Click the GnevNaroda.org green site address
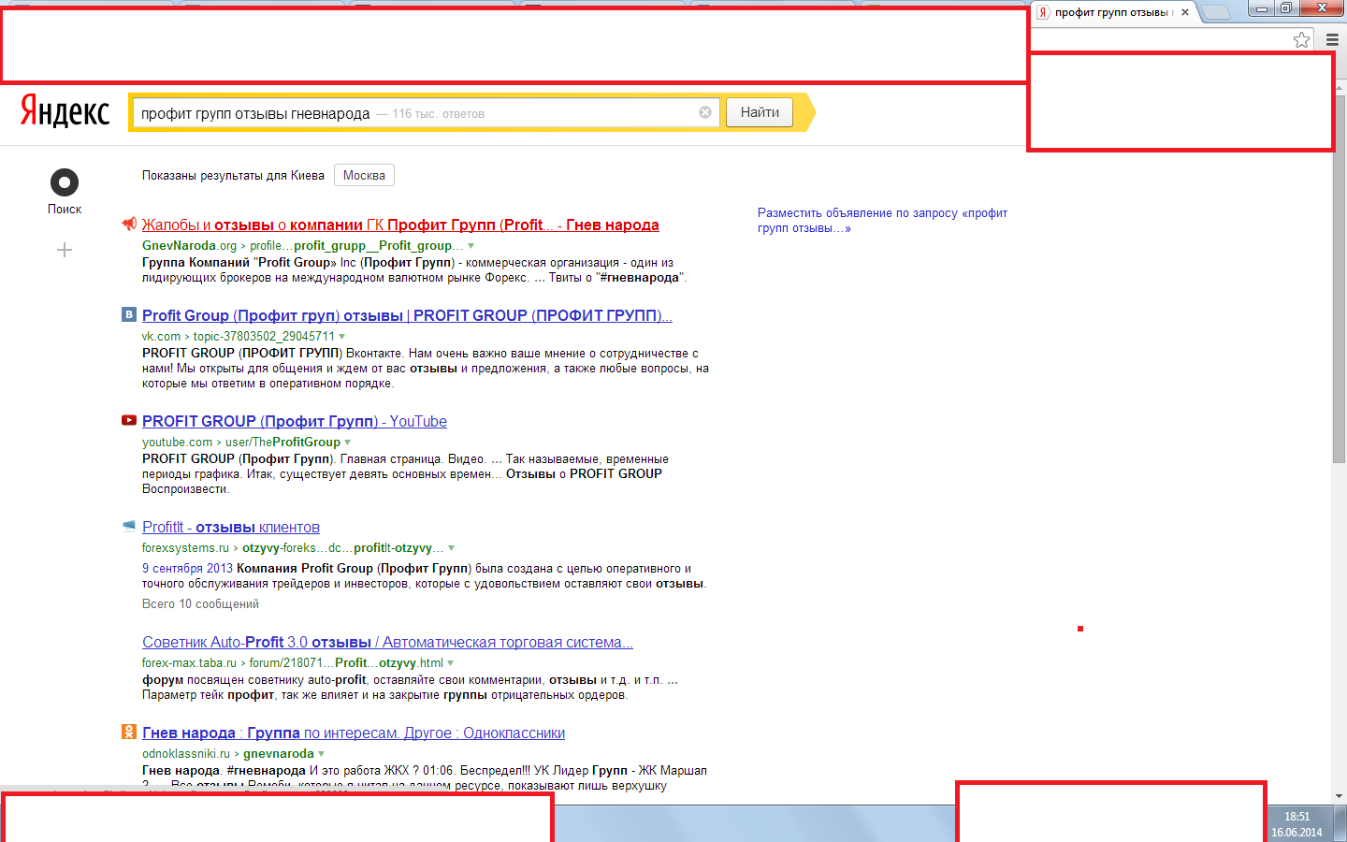The width and height of the screenshot is (1347, 842). click(190, 245)
